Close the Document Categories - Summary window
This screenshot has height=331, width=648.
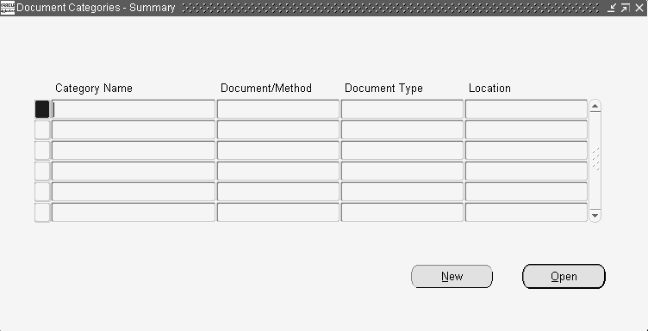[639, 8]
